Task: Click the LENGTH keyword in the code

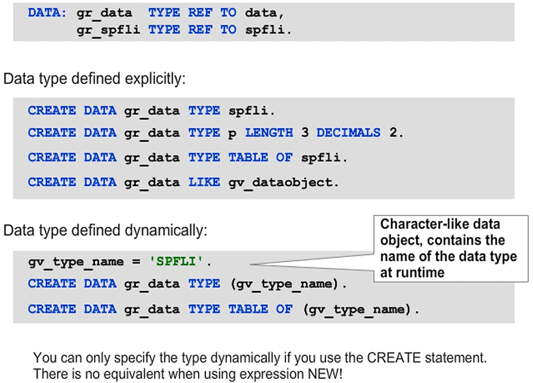Action: 269,132
